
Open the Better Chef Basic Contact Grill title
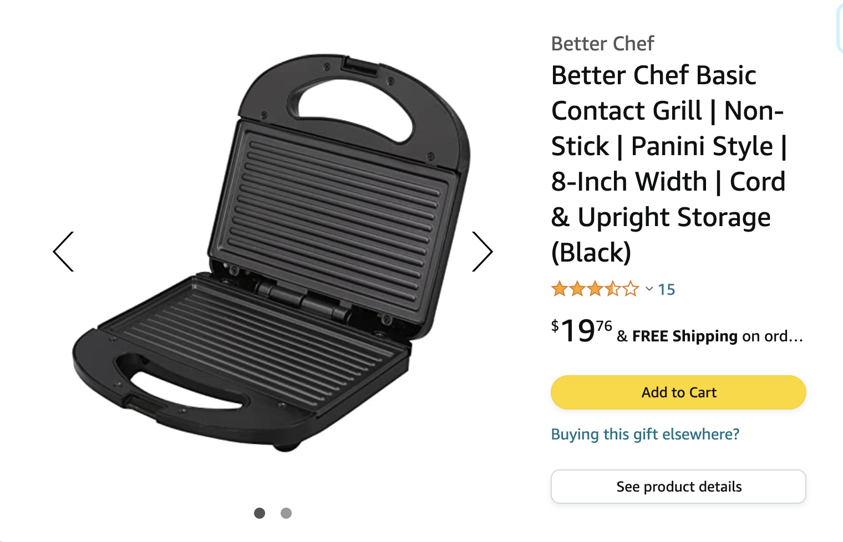[x=668, y=163]
